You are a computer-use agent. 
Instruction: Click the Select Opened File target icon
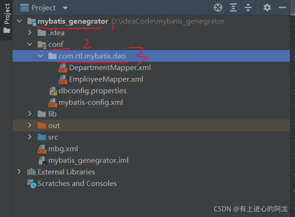pyautogui.click(x=217, y=8)
